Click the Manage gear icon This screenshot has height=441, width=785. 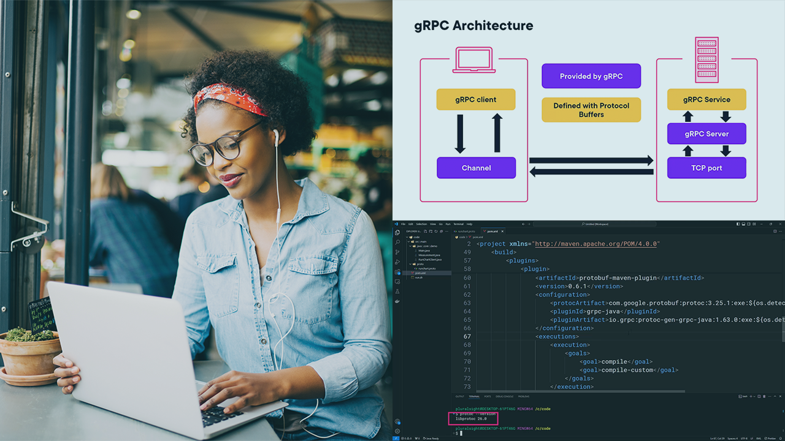(397, 431)
